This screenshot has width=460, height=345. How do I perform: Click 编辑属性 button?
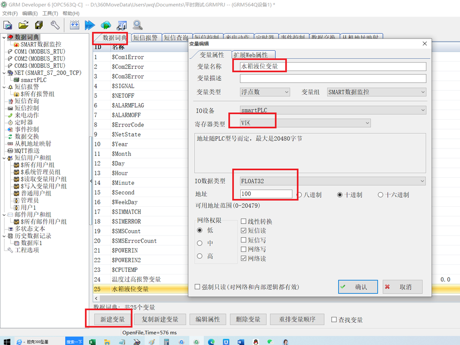[208, 319]
